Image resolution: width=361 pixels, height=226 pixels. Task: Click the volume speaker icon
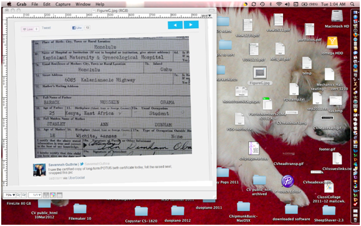coord(287,4)
